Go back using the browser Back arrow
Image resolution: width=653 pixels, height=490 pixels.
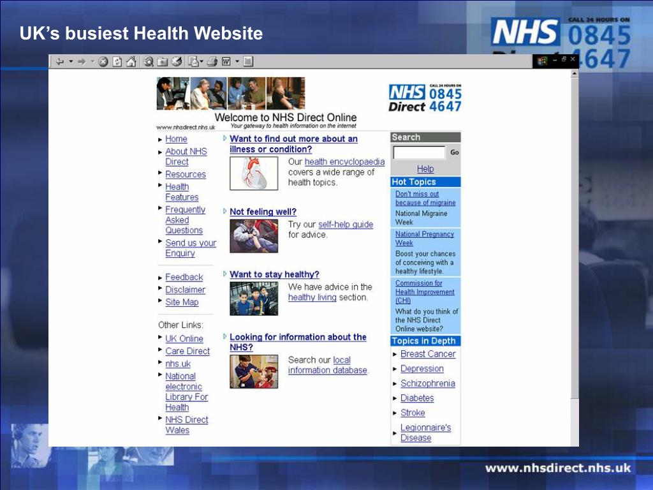[x=60, y=62]
